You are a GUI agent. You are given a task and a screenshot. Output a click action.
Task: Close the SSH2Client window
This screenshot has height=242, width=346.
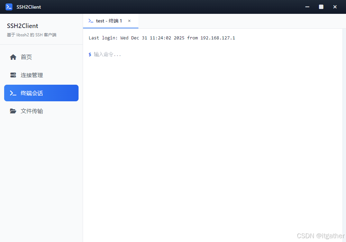(x=335, y=7)
